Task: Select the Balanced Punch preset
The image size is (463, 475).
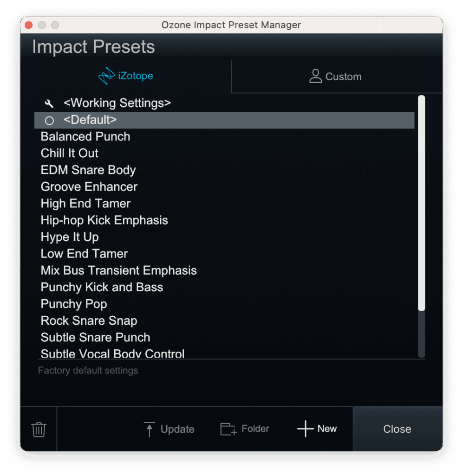Action: pyautogui.click(x=85, y=137)
